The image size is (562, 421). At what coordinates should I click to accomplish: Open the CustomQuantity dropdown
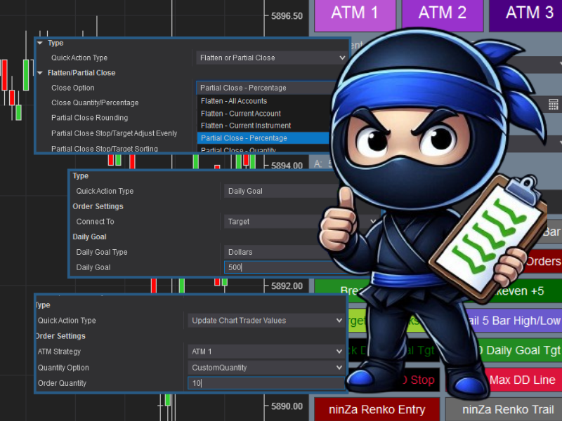pos(266,367)
